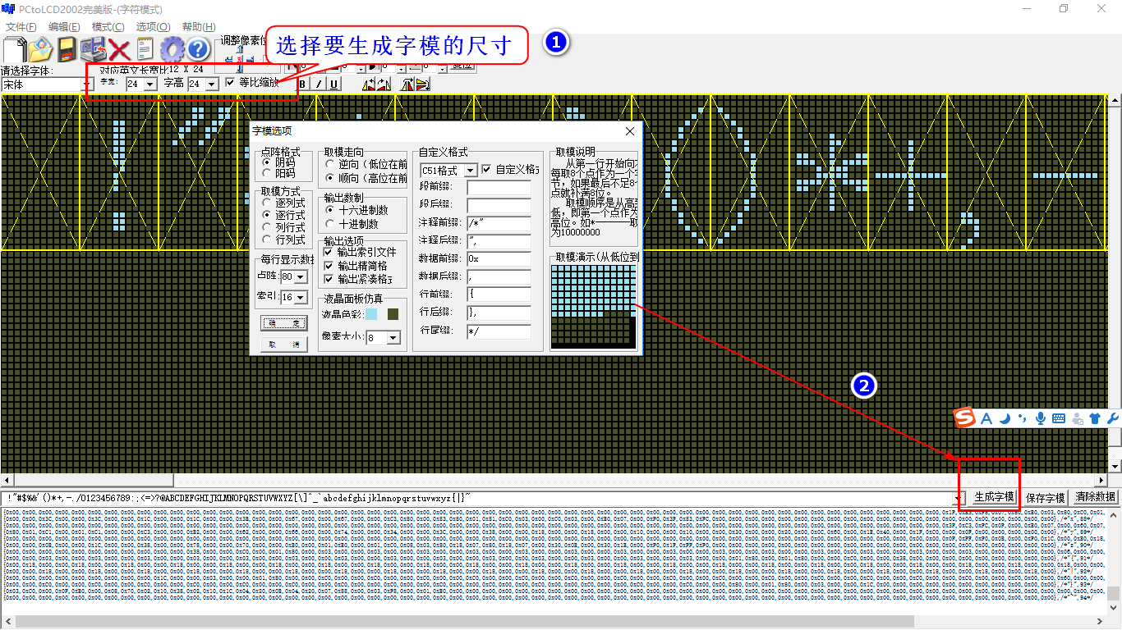
Task: Open the 文件 menu
Action: click(21, 27)
